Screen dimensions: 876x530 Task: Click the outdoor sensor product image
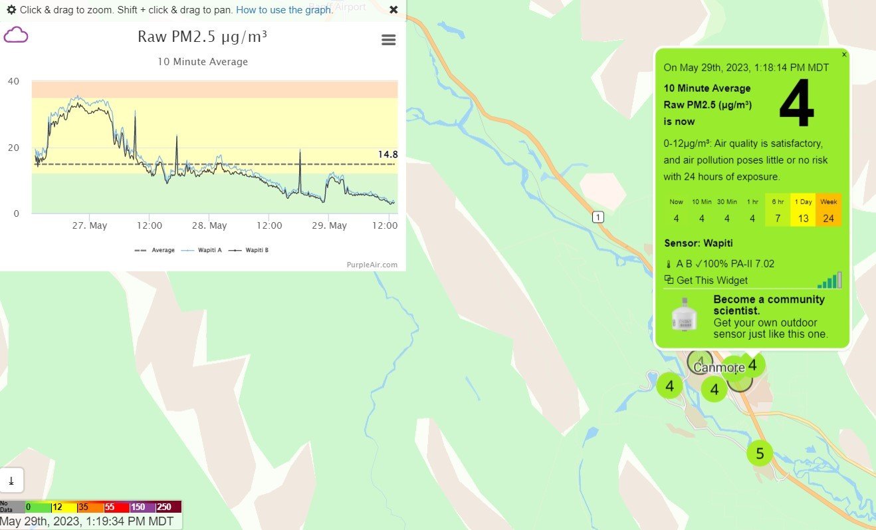coord(685,315)
